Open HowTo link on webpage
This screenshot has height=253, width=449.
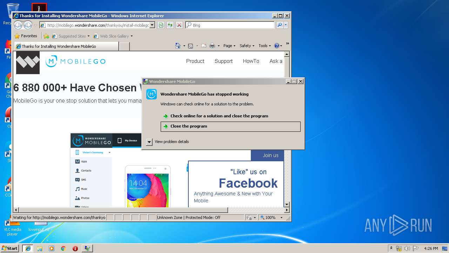pos(251,61)
